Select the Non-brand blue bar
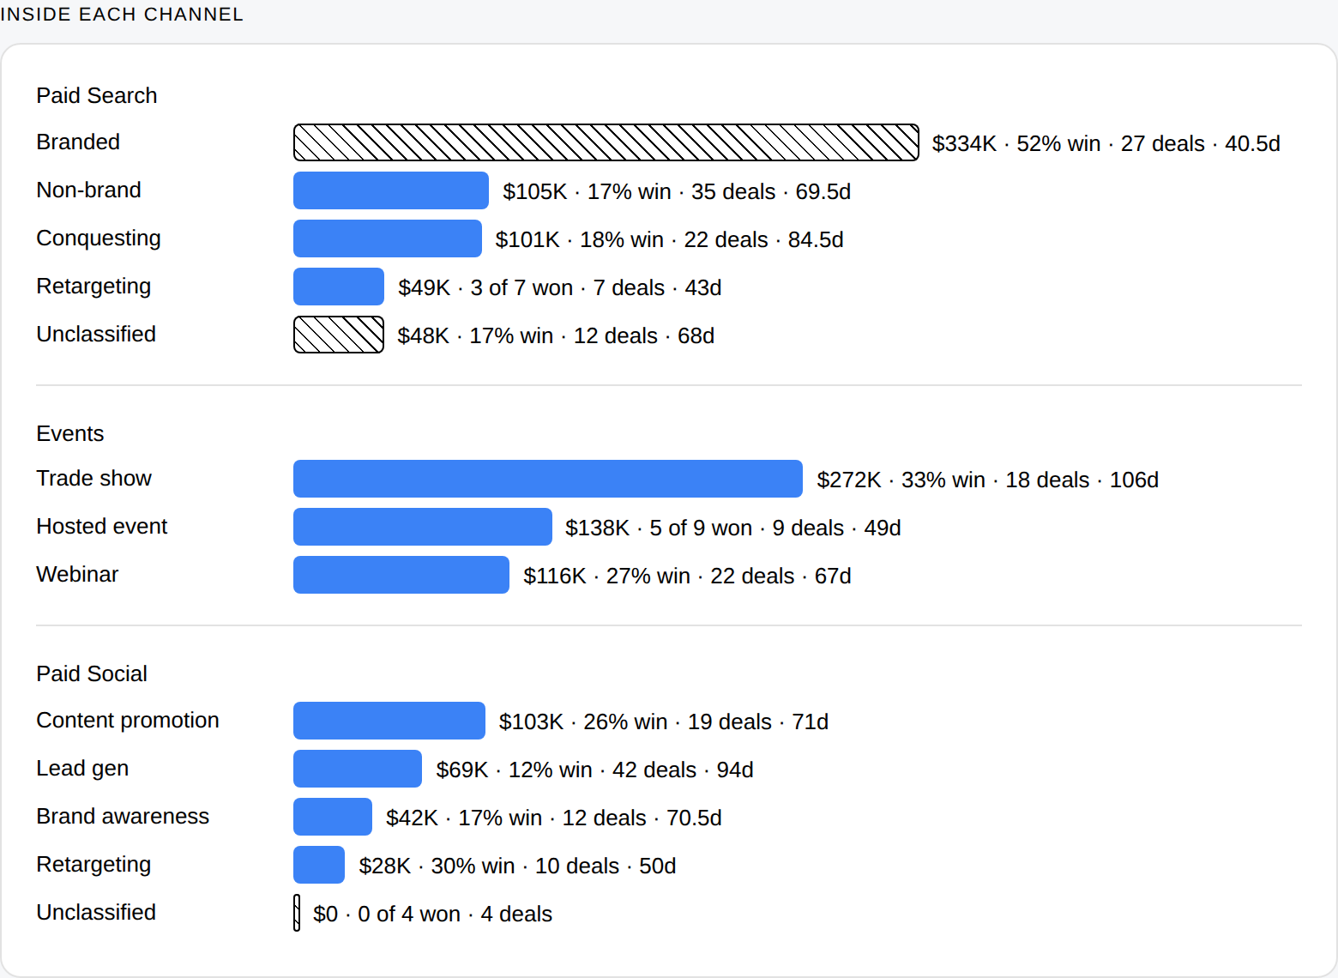The height and width of the screenshot is (978, 1338). tap(391, 190)
